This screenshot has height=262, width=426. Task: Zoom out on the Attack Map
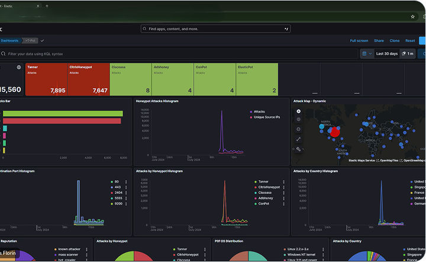tap(298, 119)
